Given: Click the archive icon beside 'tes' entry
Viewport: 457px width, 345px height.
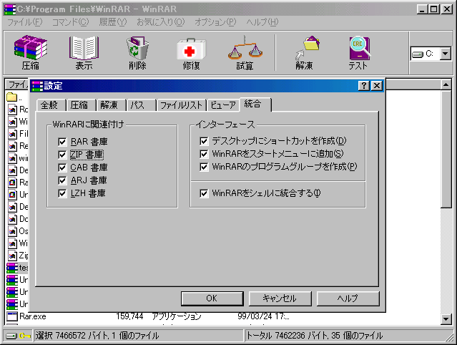Looking at the screenshot, I should (12, 268).
